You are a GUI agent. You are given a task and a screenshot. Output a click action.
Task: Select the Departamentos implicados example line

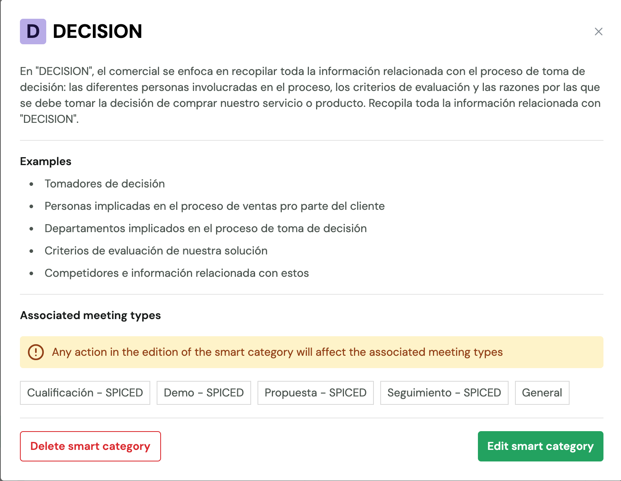205,229
